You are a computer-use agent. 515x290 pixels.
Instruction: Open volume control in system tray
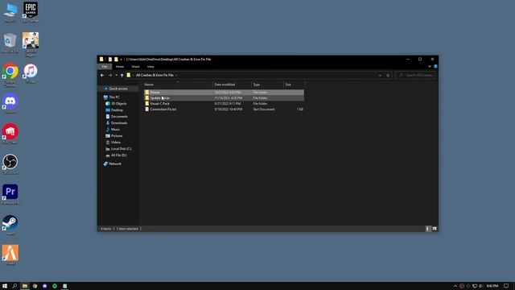click(x=481, y=286)
